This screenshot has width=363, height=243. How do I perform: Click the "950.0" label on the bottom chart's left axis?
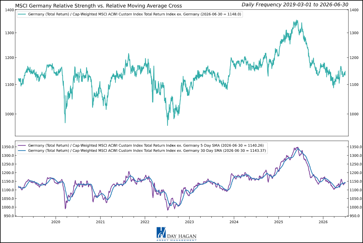point(8,216)
